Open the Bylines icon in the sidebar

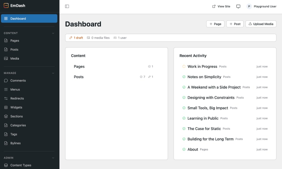point(5,143)
